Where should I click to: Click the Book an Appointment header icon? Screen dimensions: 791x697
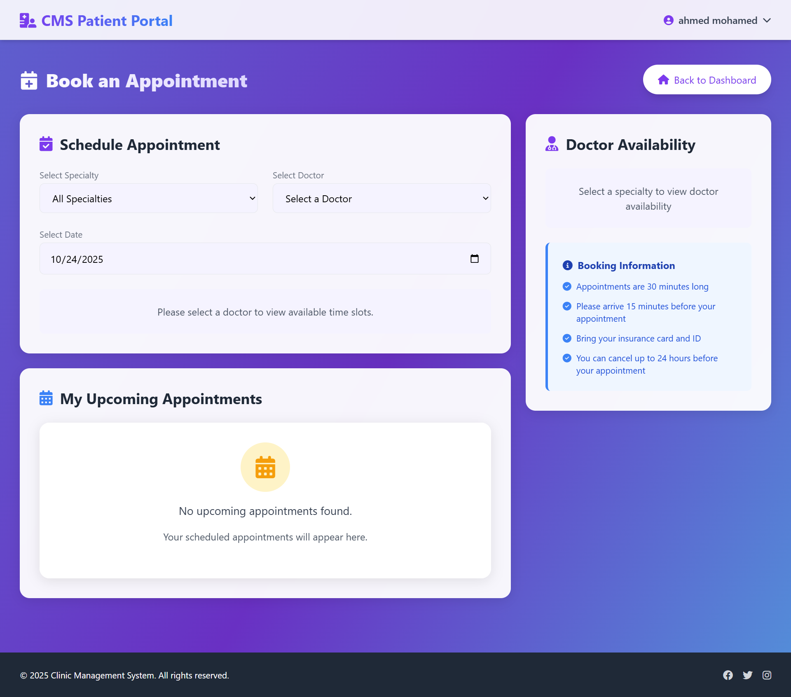pyautogui.click(x=29, y=81)
